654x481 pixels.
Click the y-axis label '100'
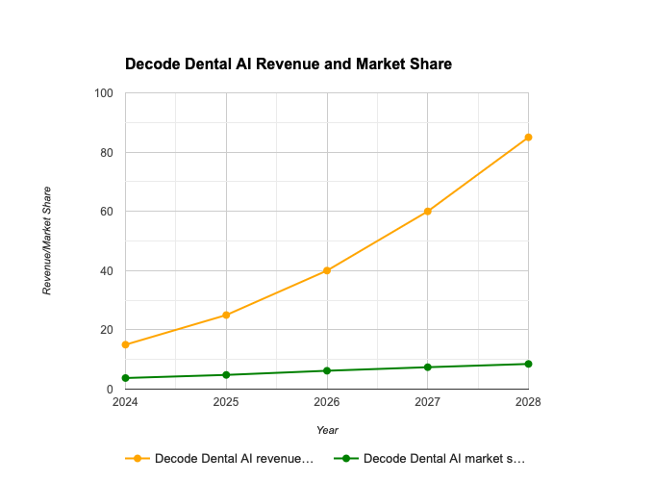104,93
